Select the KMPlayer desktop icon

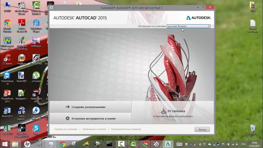(x=36, y=42)
